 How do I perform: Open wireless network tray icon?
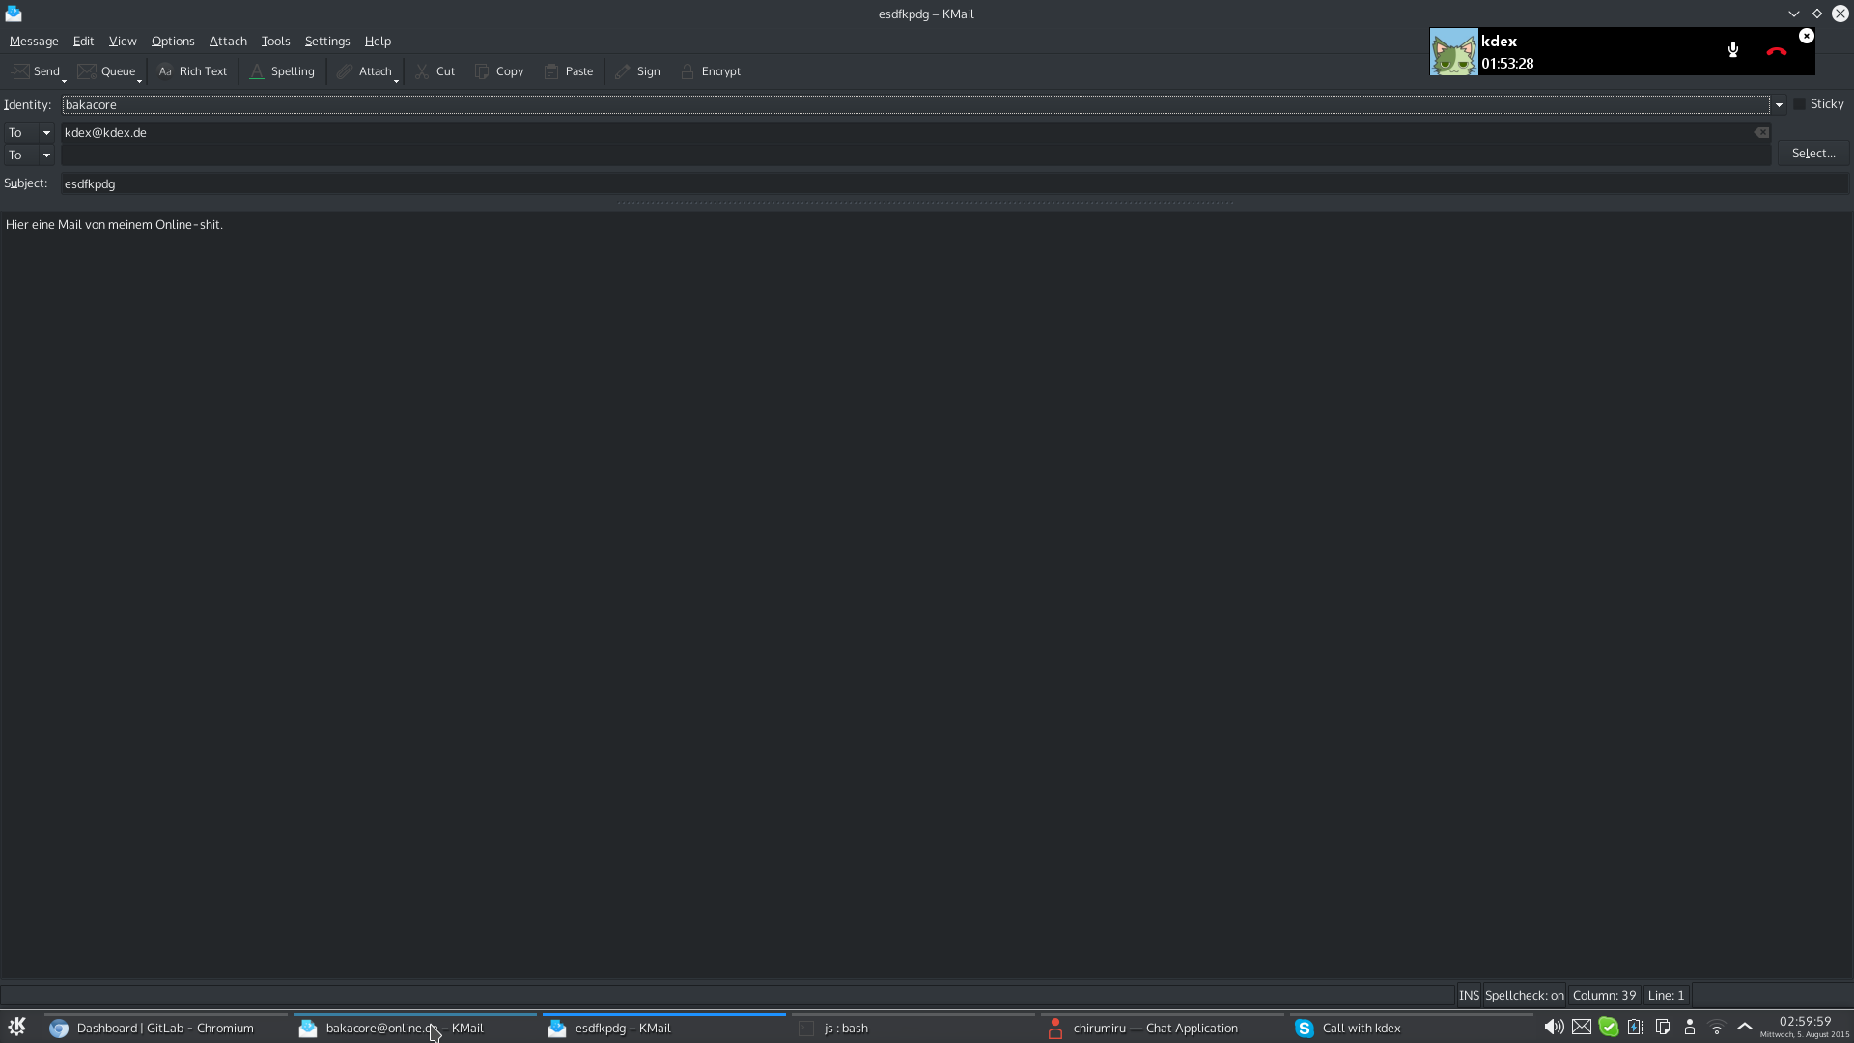tap(1717, 1028)
